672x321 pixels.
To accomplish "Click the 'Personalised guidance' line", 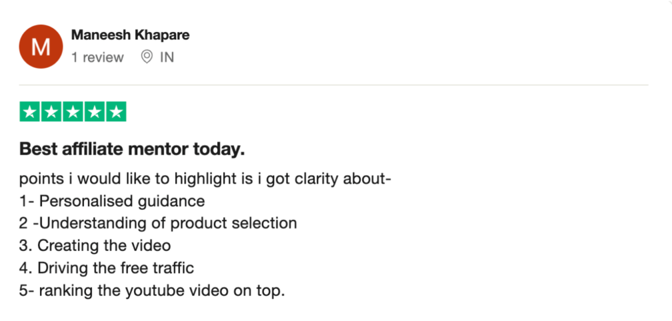I will 112,201.
